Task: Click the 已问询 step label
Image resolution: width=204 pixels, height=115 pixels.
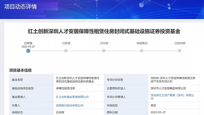Action: click(104, 43)
